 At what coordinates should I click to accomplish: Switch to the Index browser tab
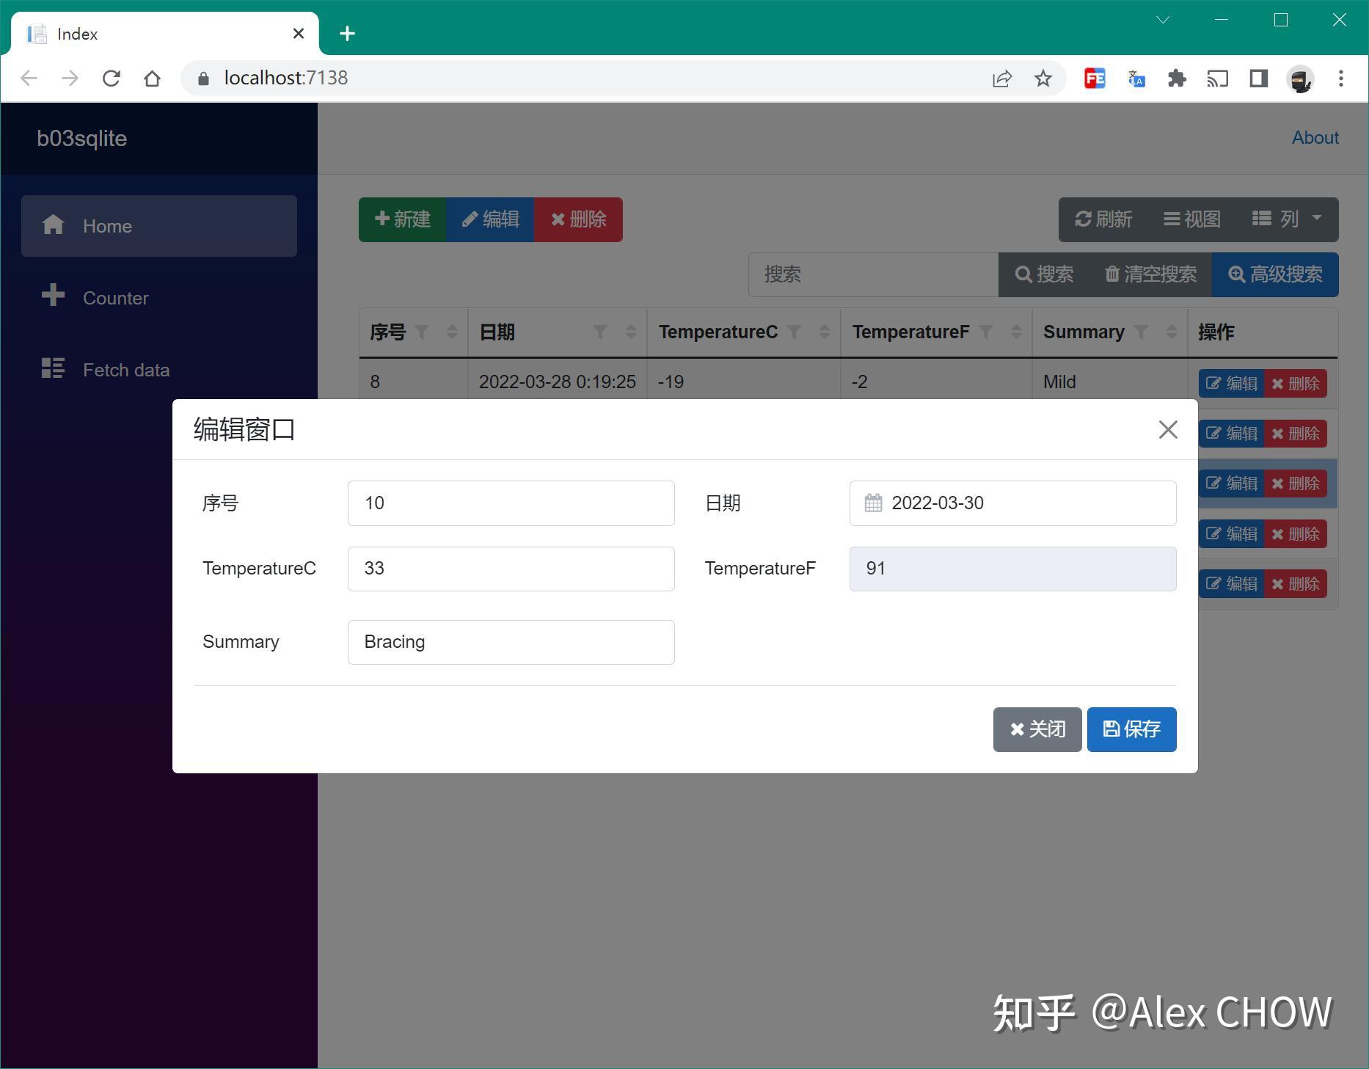click(x=79, y=33)
